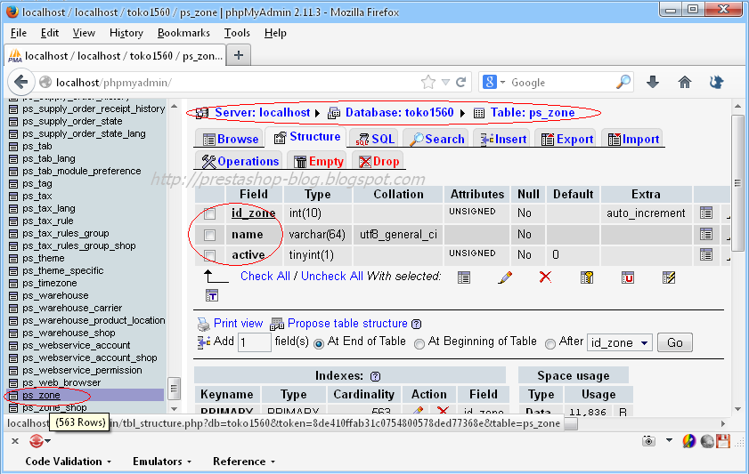Close the add-on bar with X
This screenshot has width=749, height=474.
click(15, 440)
